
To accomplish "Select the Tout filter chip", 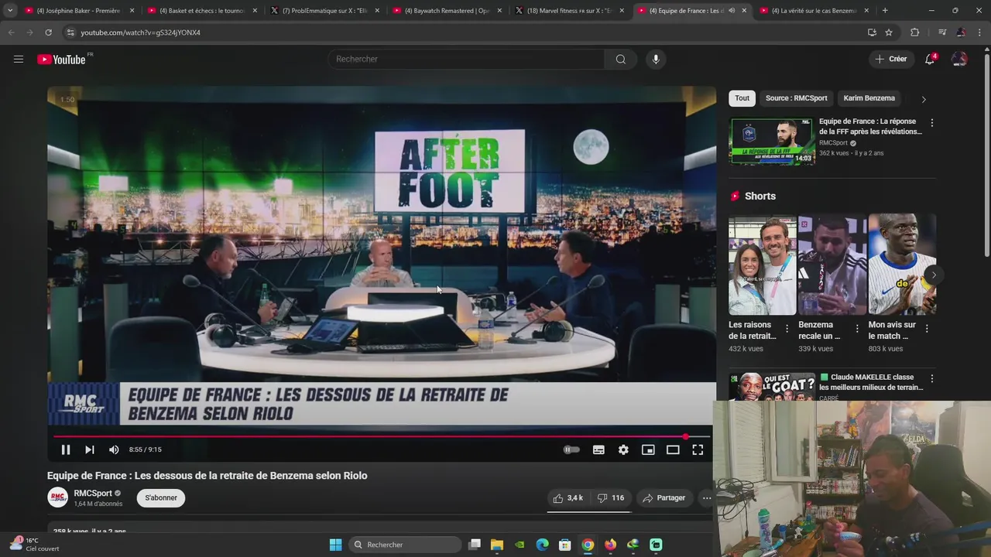I will click(742, 98).
